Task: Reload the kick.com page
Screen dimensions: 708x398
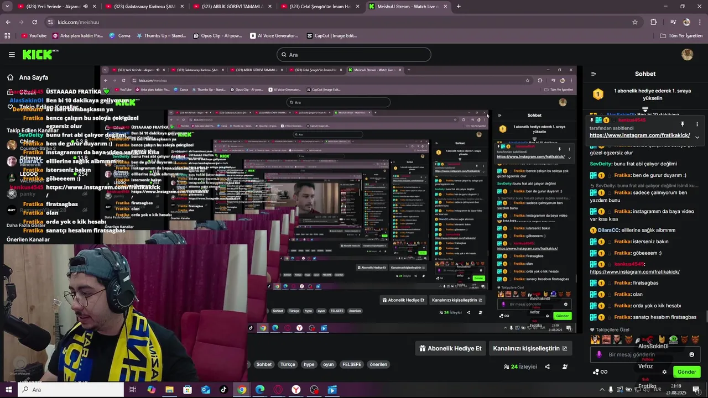Action: [34, 22]
